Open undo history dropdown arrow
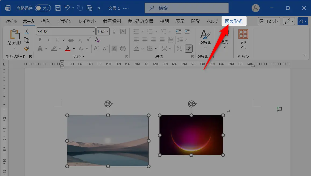 click(x=73, y=8)
